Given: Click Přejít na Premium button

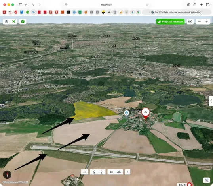Looking at the screenshot, I should 170,21.
